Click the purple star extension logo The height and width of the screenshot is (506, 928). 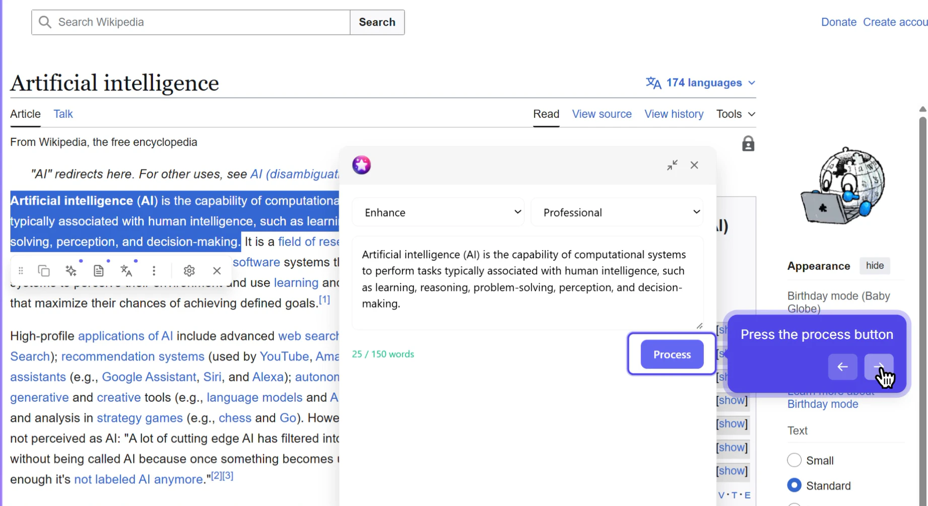click(362, 165)
